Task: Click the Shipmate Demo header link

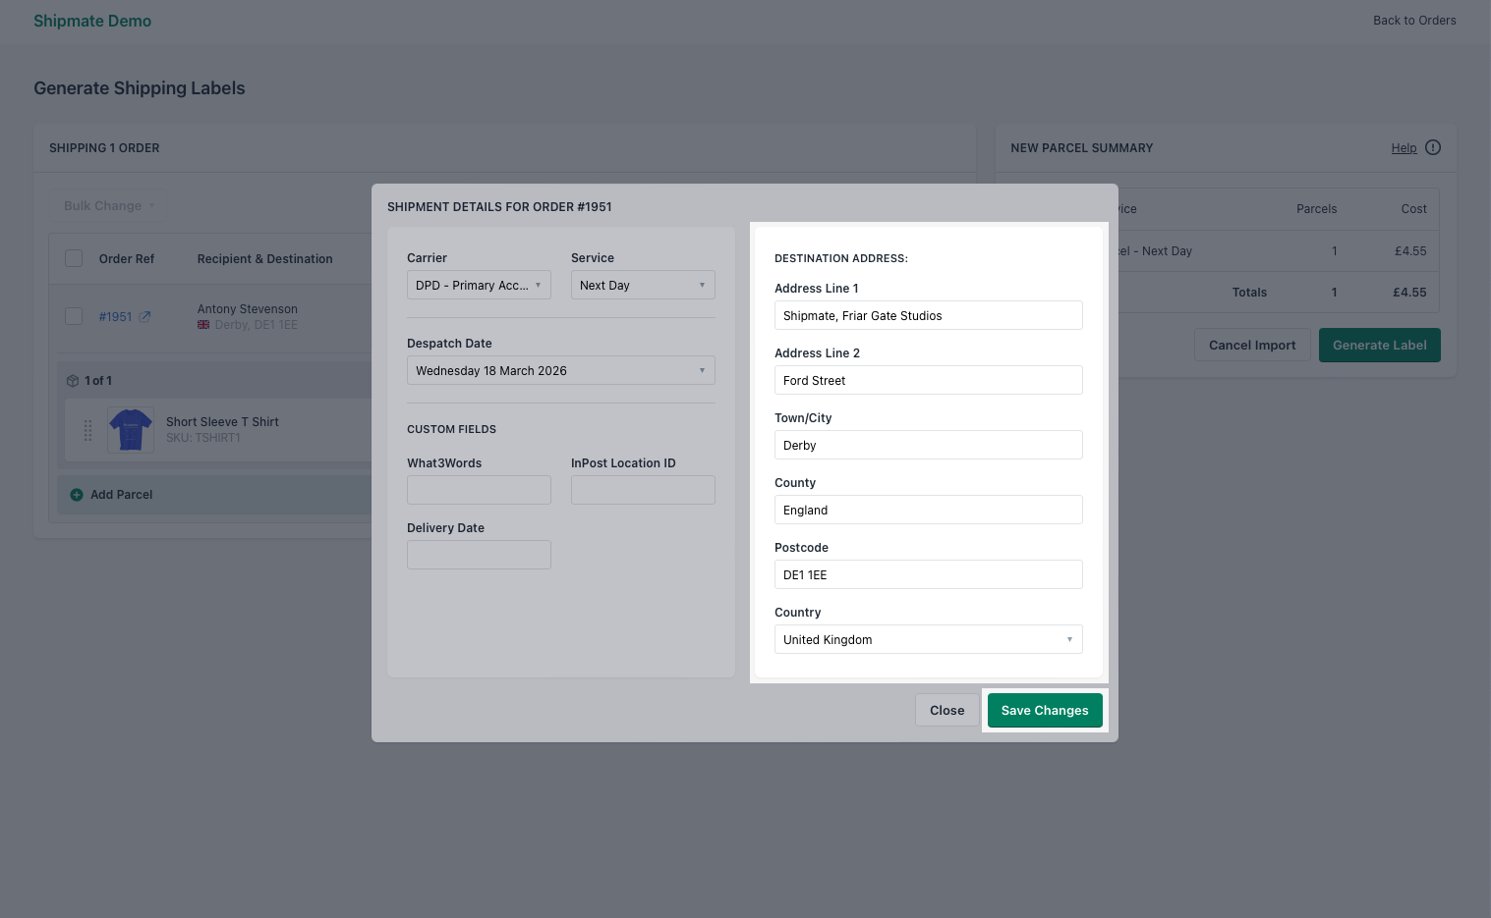Action: point(92,21)
